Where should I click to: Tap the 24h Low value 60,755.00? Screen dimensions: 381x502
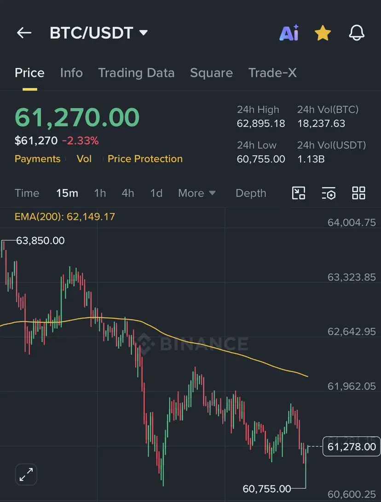(x=261, y=159)
